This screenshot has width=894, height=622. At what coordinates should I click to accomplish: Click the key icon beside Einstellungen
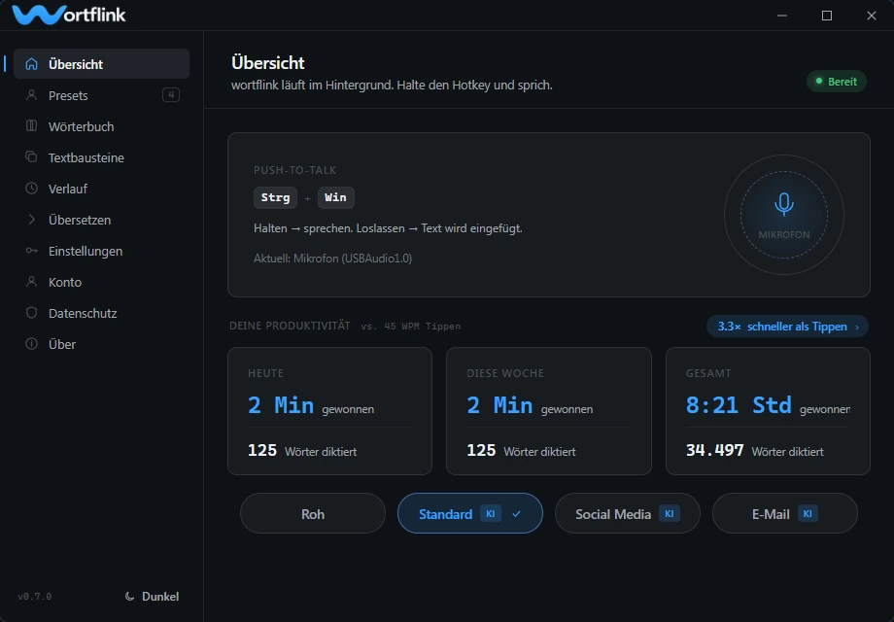[x=31, y=251]
